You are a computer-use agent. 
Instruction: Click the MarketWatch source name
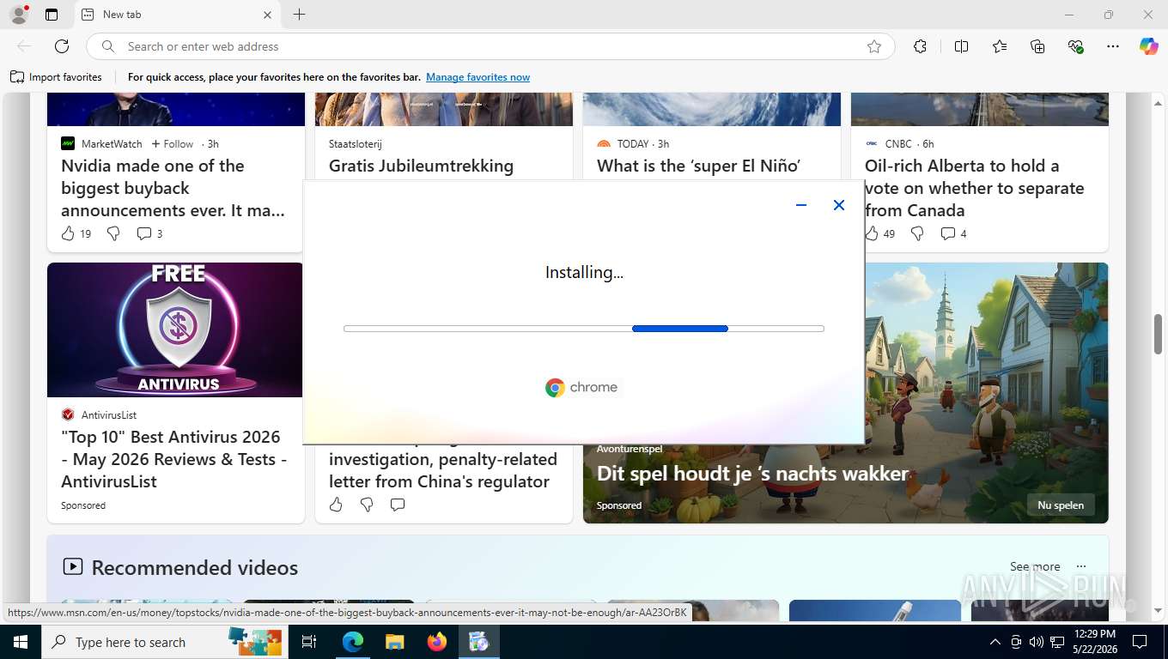click(112, 144)
